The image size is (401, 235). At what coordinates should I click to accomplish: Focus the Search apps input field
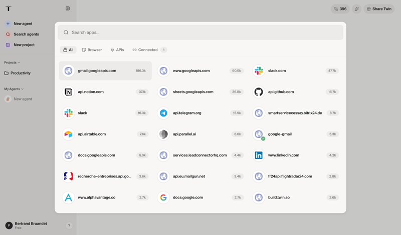click(x=200, y=32)
